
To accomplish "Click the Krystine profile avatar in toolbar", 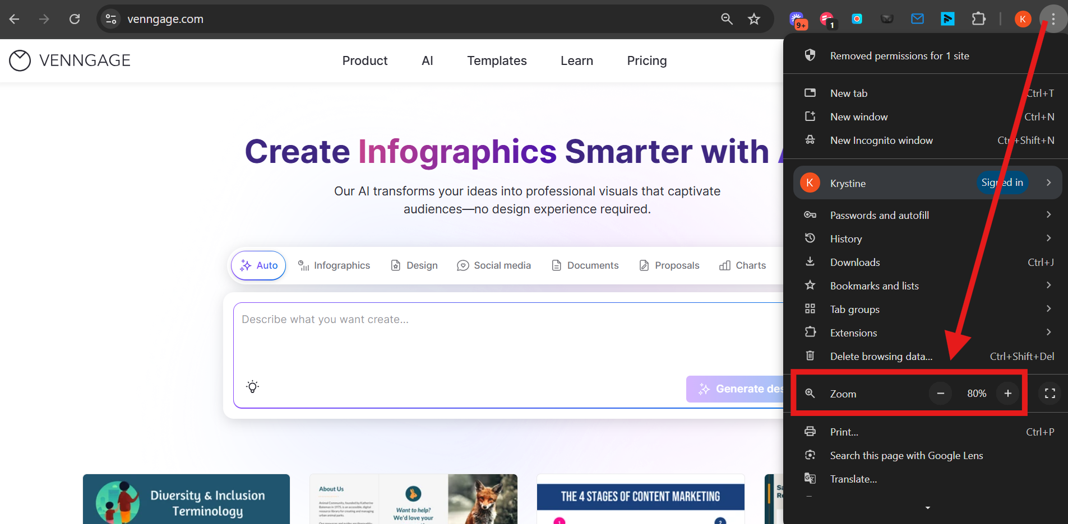I will [x=1023, y=19].
